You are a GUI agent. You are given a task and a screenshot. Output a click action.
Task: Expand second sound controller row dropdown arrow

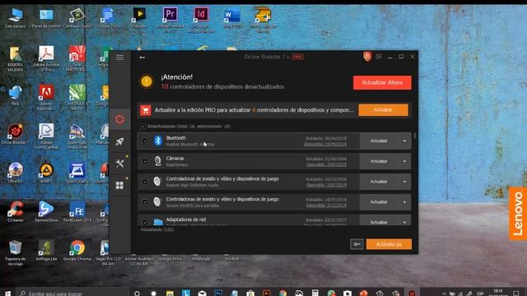coord(404,202)
